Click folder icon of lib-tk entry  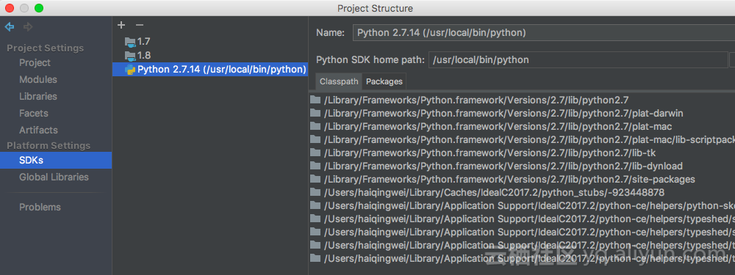pyautogui.click(x=315, y=153)
